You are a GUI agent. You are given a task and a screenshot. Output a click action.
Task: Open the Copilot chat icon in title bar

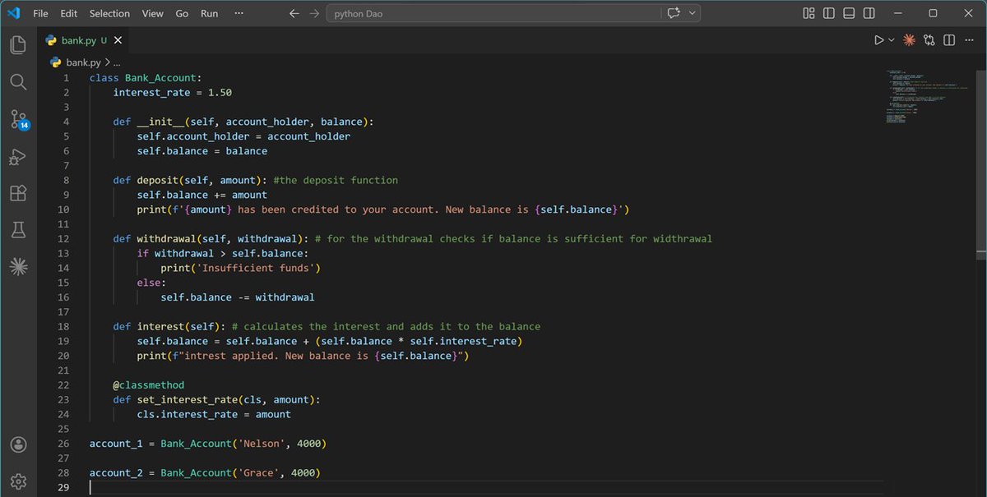click(674, 13)
